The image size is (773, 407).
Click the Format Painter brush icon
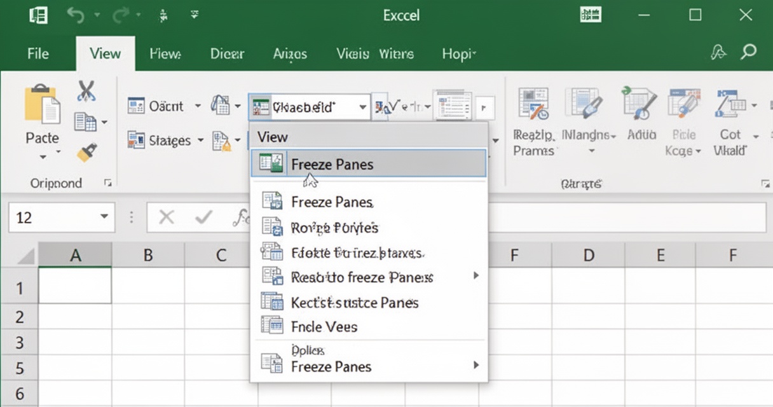click(x=86, y=153)
